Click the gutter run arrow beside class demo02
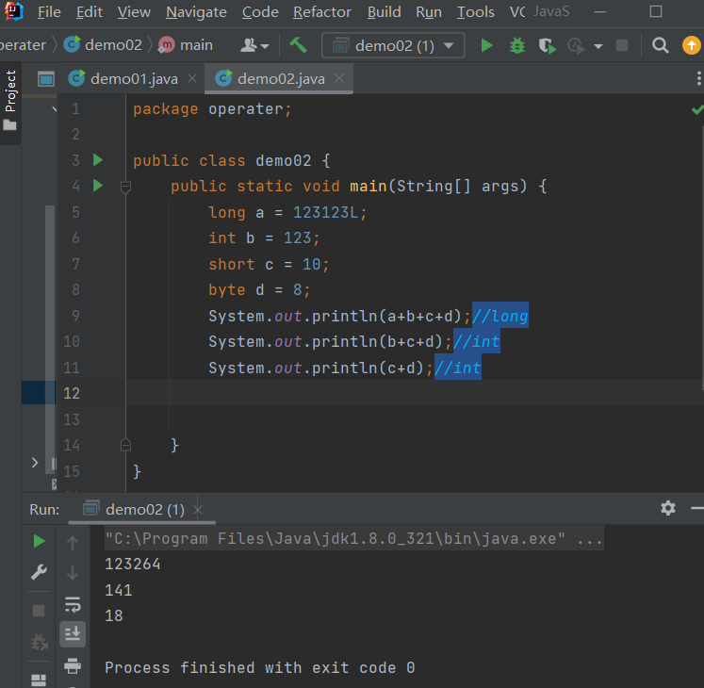The height and width of the screenshot is (688, 704). pos(98,161)
